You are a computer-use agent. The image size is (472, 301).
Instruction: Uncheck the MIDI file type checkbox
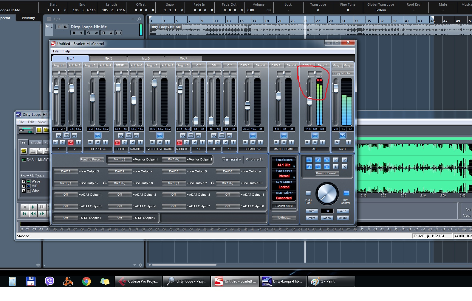click(x=24, y=186)
